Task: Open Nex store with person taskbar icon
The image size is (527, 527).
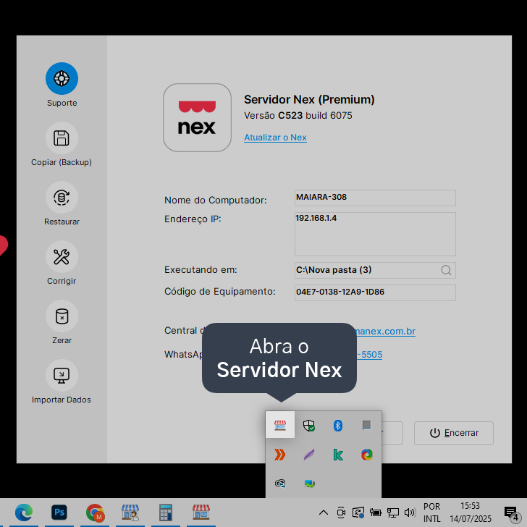Action: (130, 513)
